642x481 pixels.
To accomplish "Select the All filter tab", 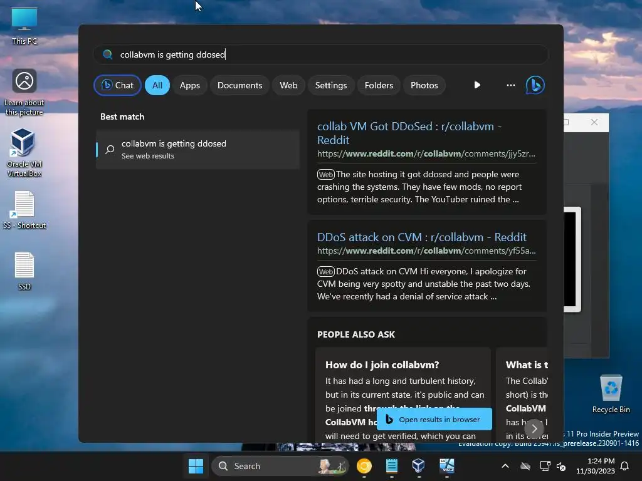I will click(157, 85).
